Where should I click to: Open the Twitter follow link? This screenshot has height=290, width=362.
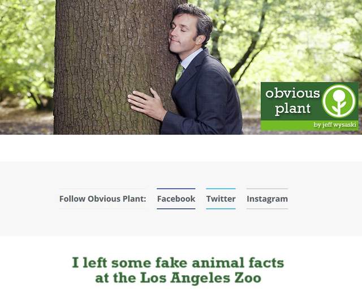pos(221,199)
